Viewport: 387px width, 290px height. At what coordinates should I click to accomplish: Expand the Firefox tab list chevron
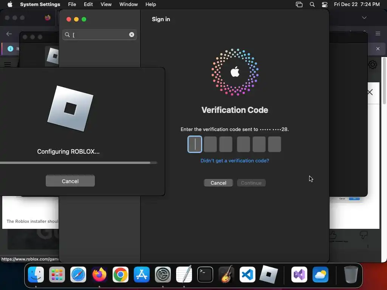tap(364, 18)
